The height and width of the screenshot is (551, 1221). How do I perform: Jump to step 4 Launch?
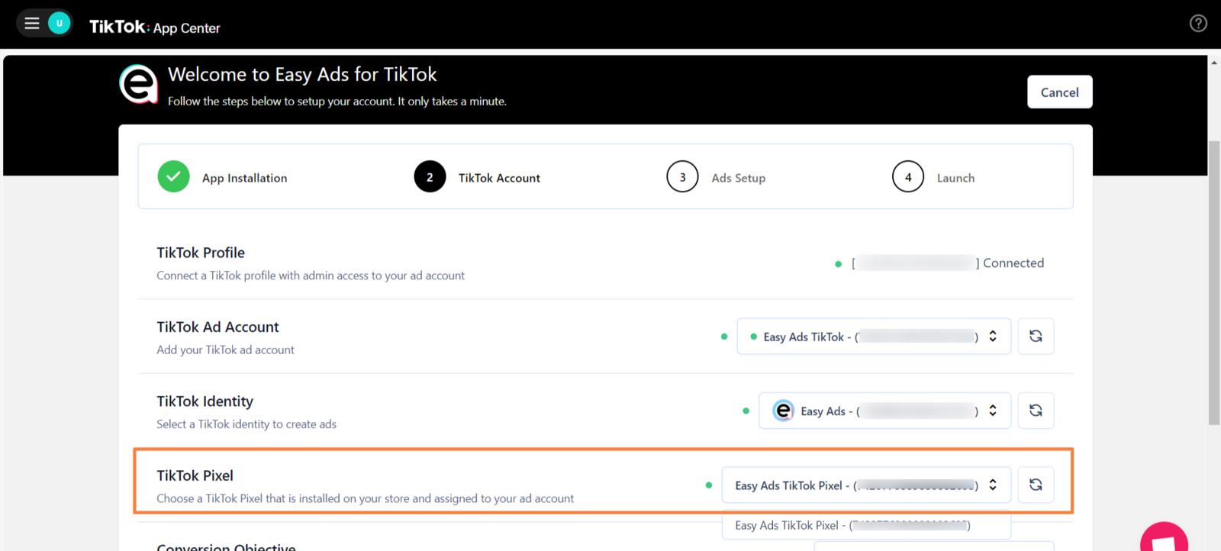pos(908,177)
